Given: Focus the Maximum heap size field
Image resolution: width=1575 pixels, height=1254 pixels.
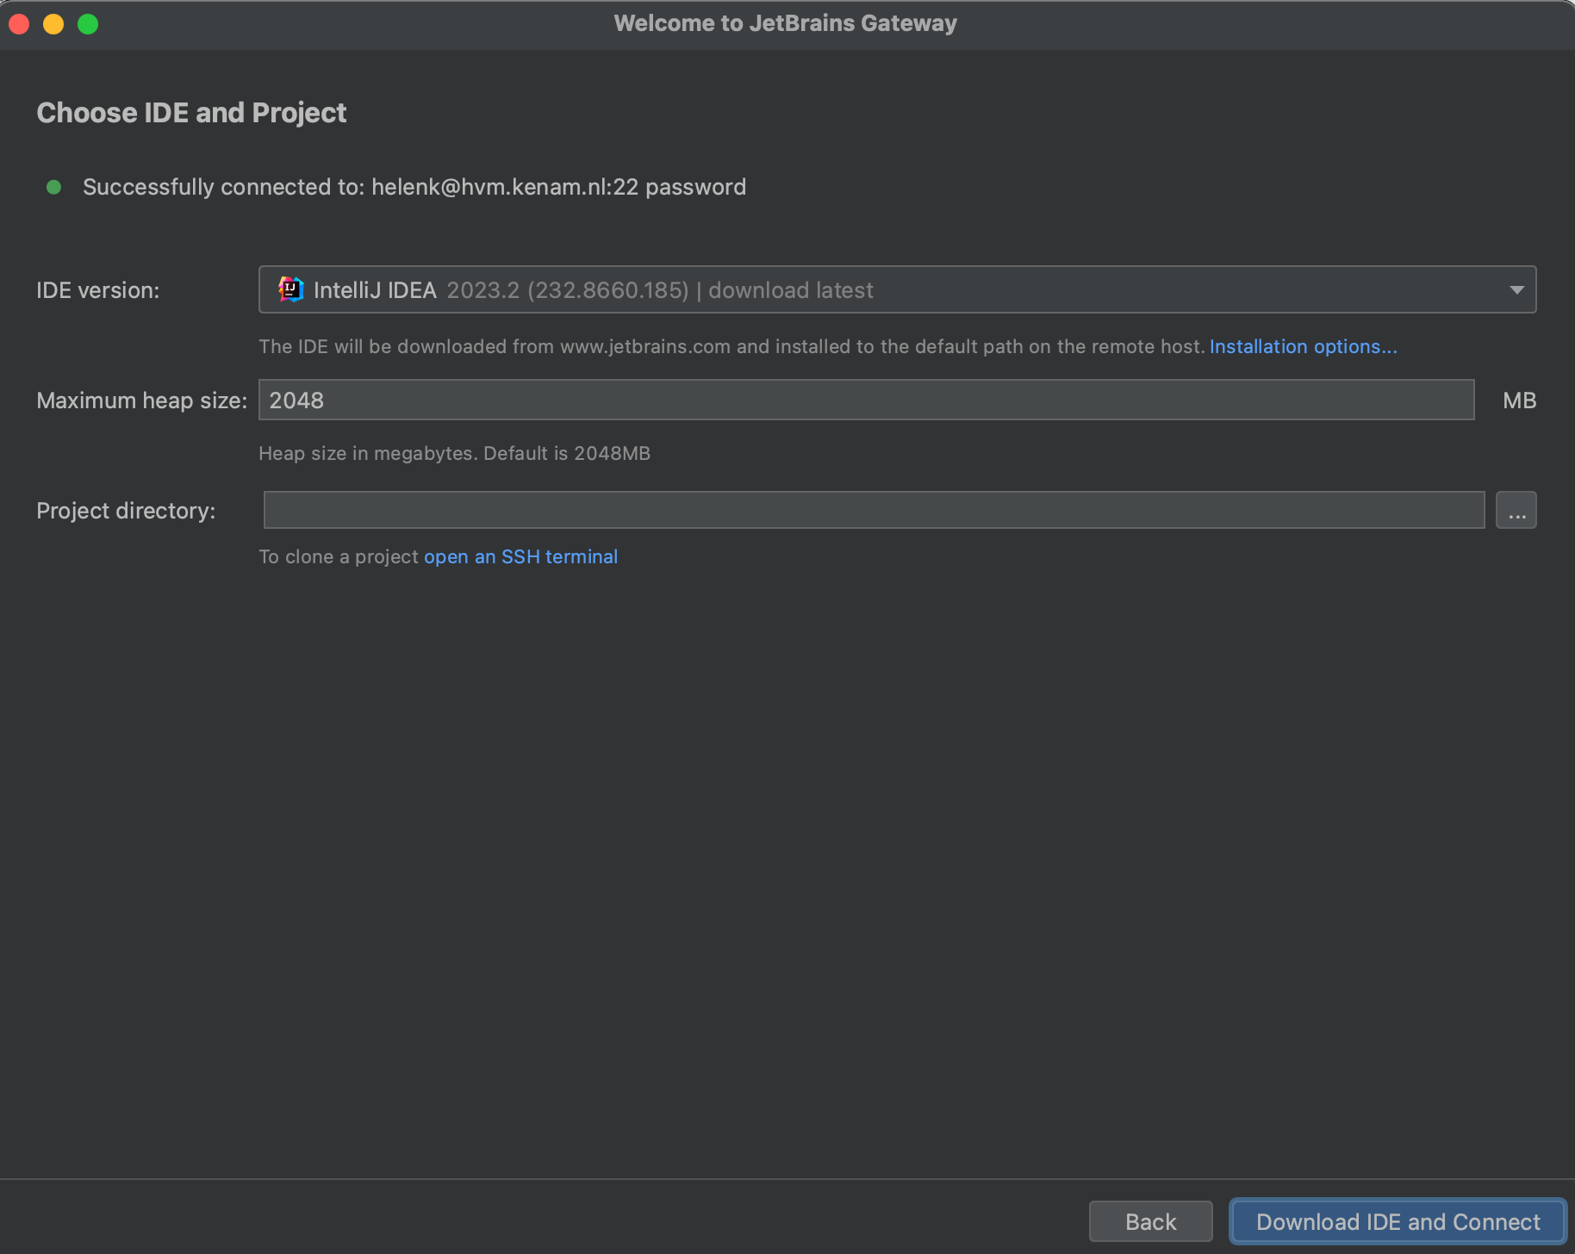Looking at the screenshot, I should [x=866, y=400].
